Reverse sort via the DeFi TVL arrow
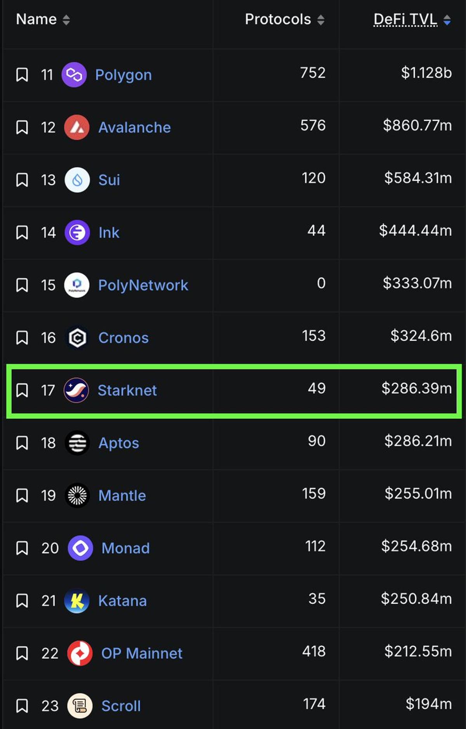The width and height of the screenshot is (466, 729). pyautogui.click(x=448, y=19)
